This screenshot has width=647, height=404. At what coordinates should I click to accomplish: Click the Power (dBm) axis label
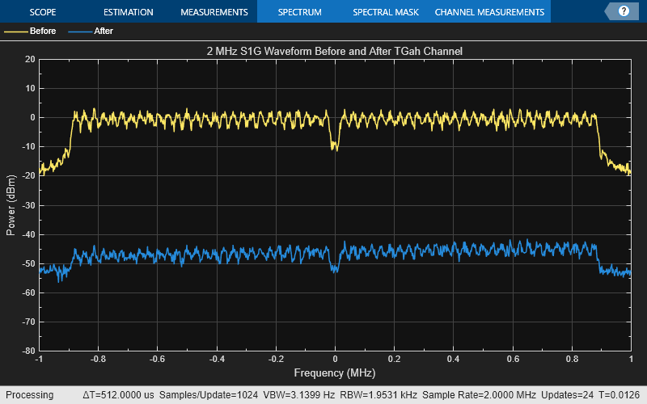(x=11, y=205)
